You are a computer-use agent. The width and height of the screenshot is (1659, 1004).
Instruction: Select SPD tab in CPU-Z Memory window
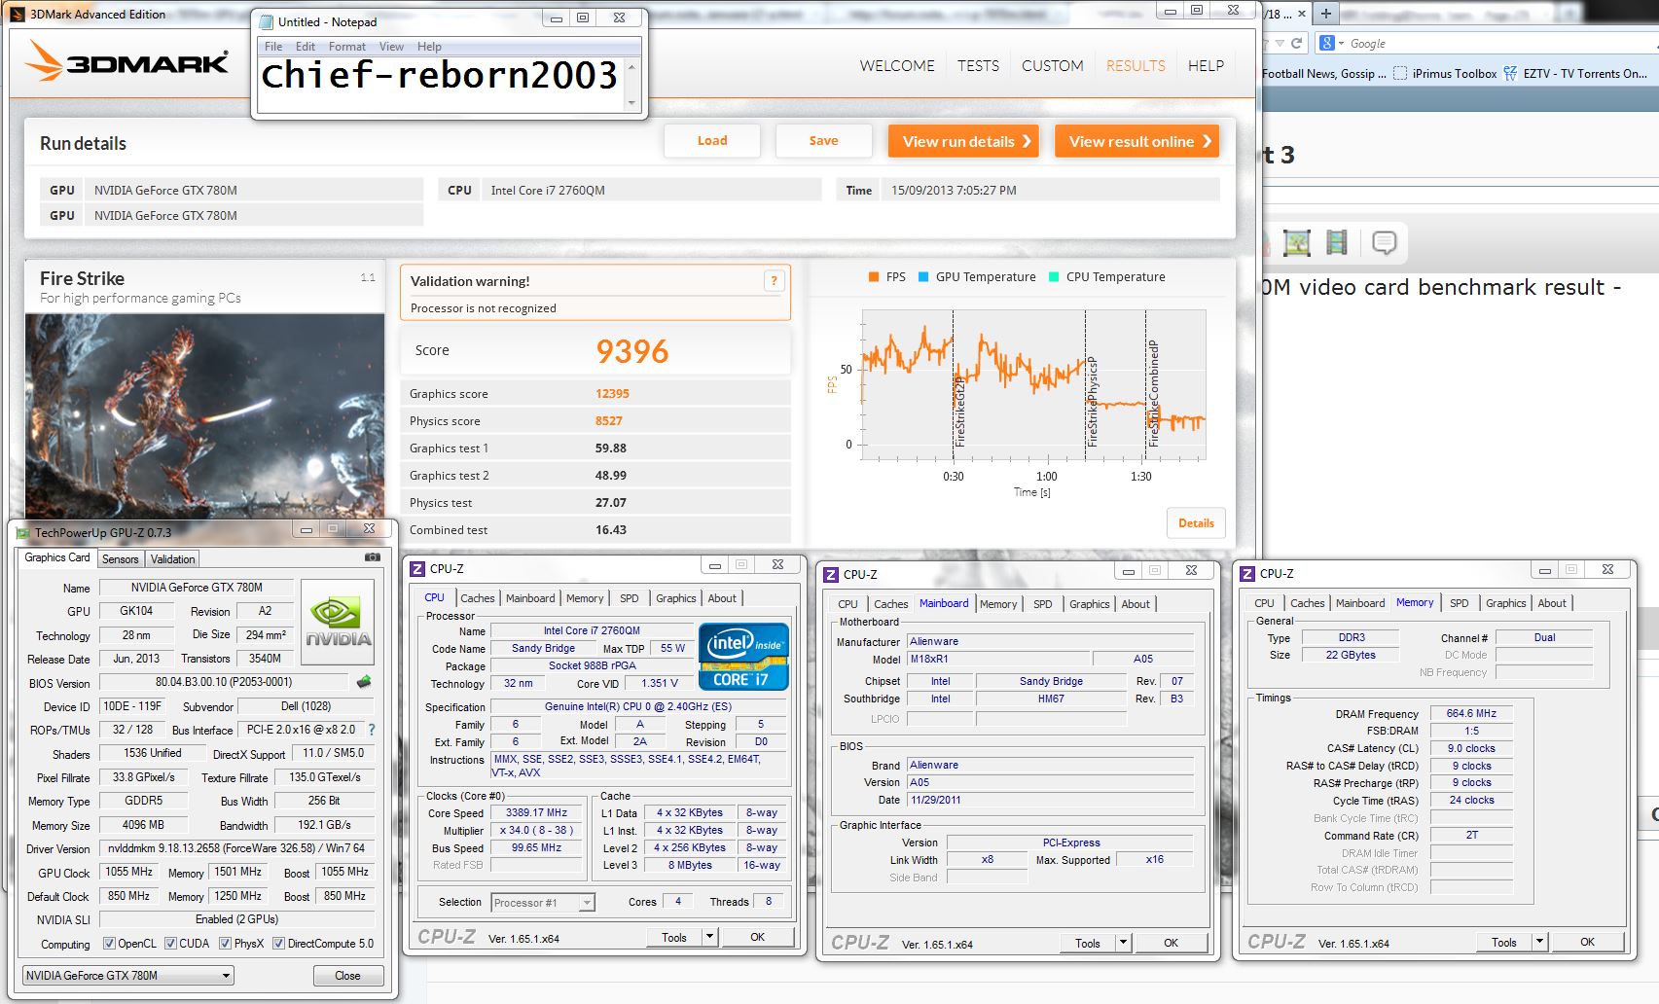[1459, 602]
